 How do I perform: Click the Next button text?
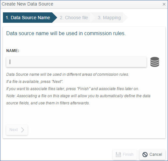tap(14, 130)
